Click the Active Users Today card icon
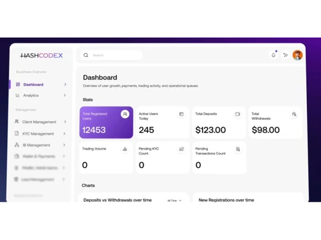The image size is (321, 240). pyautogui.click(x=181, y=114)
